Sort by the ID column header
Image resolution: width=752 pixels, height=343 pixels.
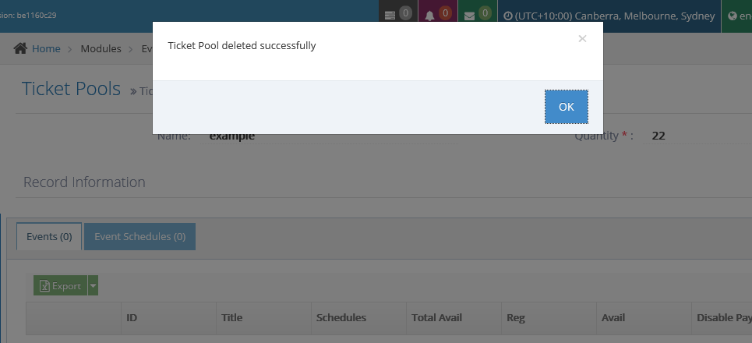click(x=132, y=318)
